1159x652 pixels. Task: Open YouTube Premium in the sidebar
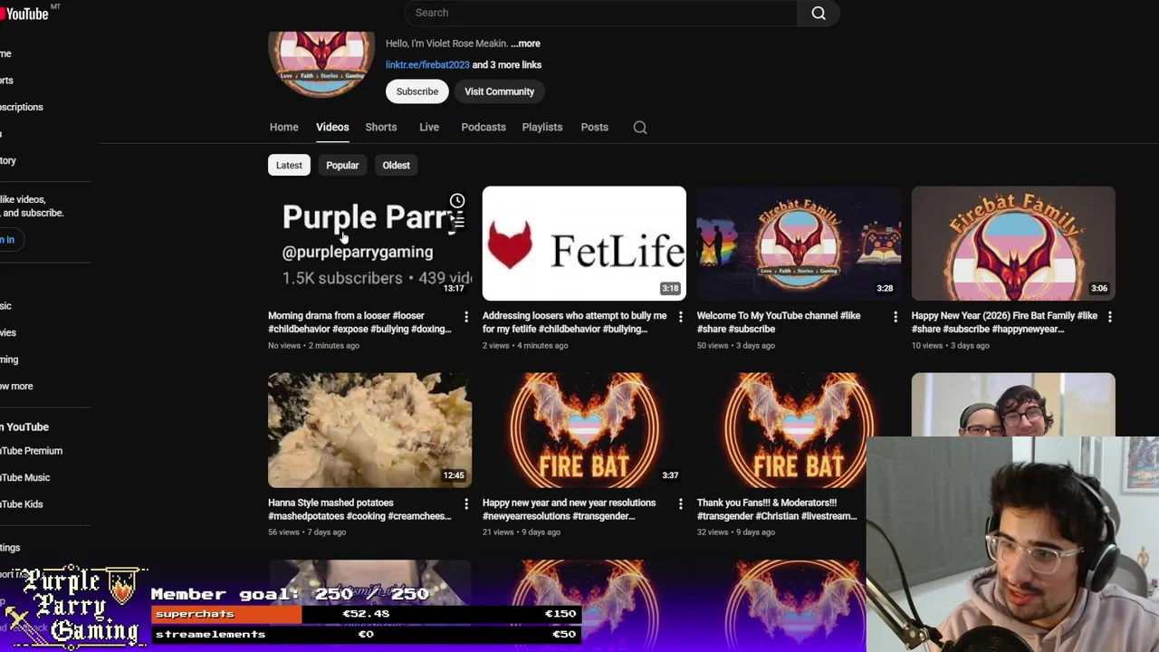31,451
